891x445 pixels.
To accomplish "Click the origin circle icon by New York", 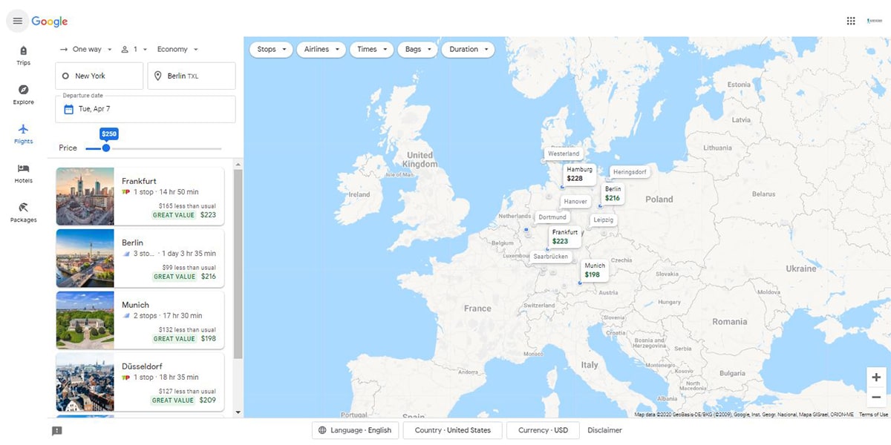I will coord(66,76).
